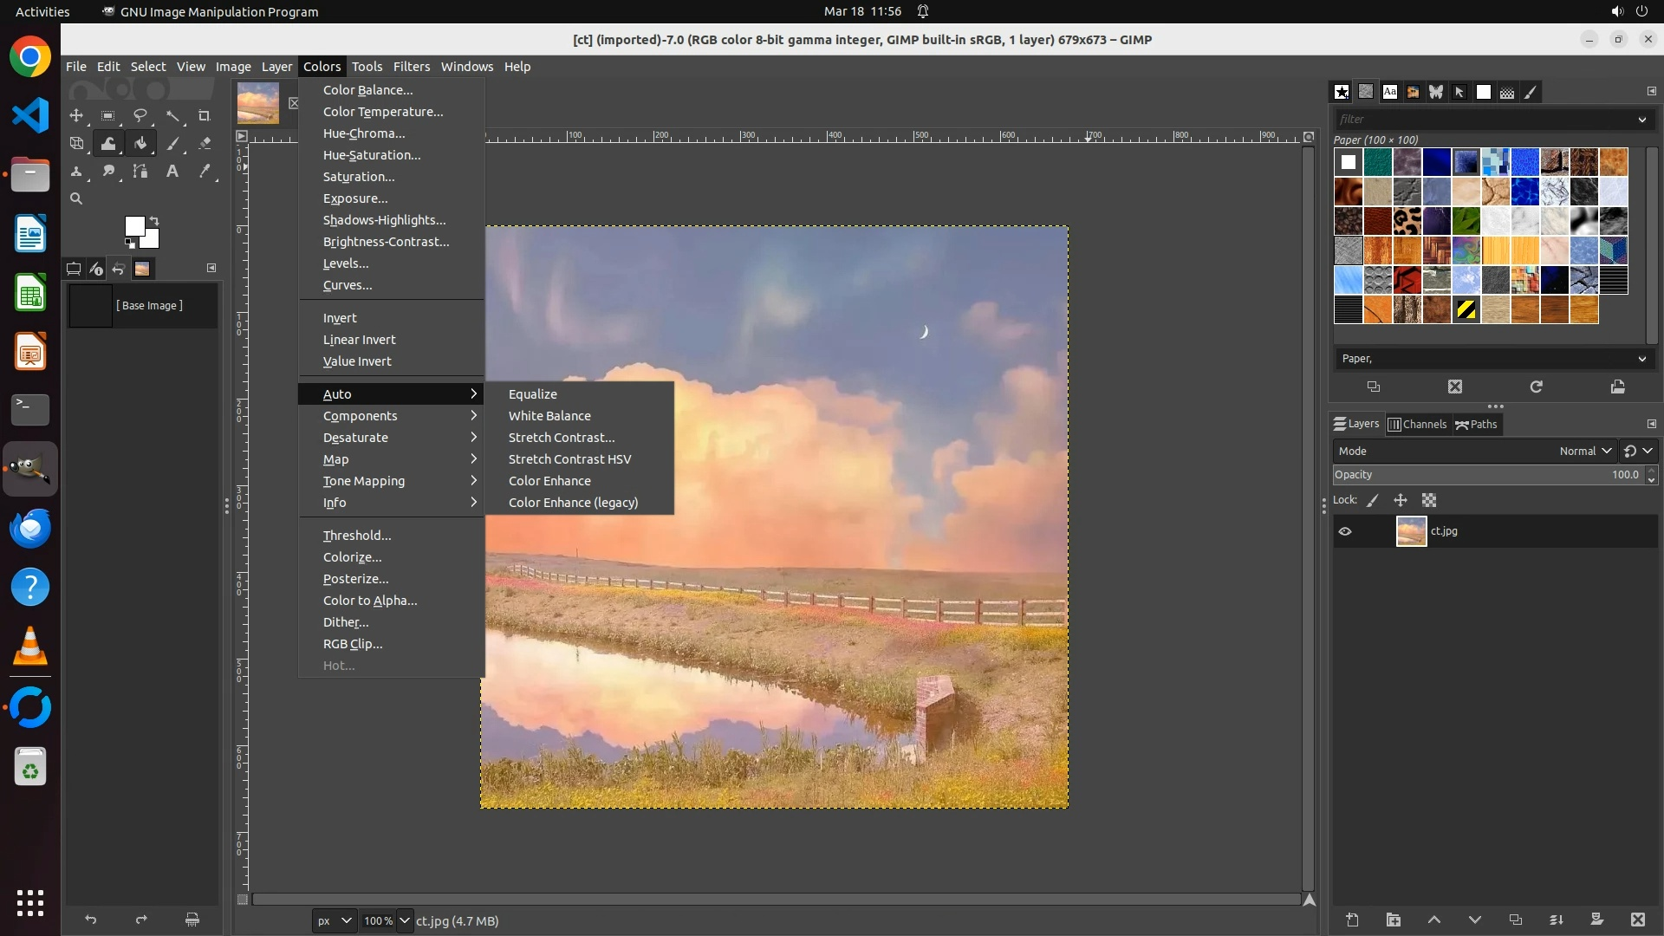
Task: Click Curves... in Colors menu
Action: 348,285
